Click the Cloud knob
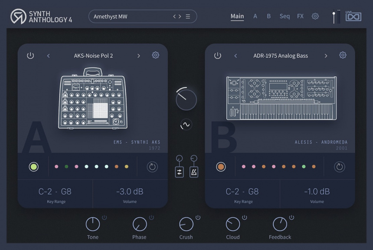The image size is (373, 250). click(x=233, y=224)
